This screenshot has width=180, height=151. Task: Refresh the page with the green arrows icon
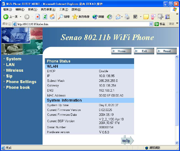[x=45, y=17]
